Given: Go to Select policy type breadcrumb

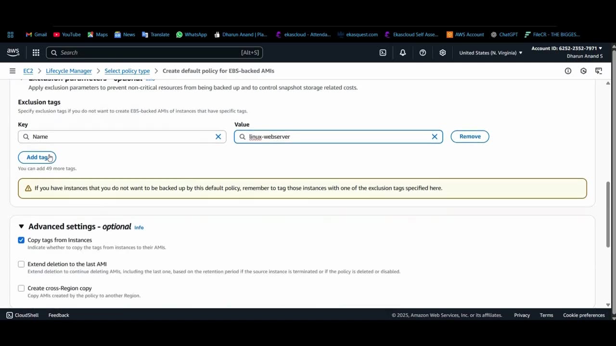Looking at the screenshot, I should tap(127, 71).
